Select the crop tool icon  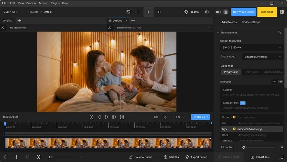(x=165, y=117)
